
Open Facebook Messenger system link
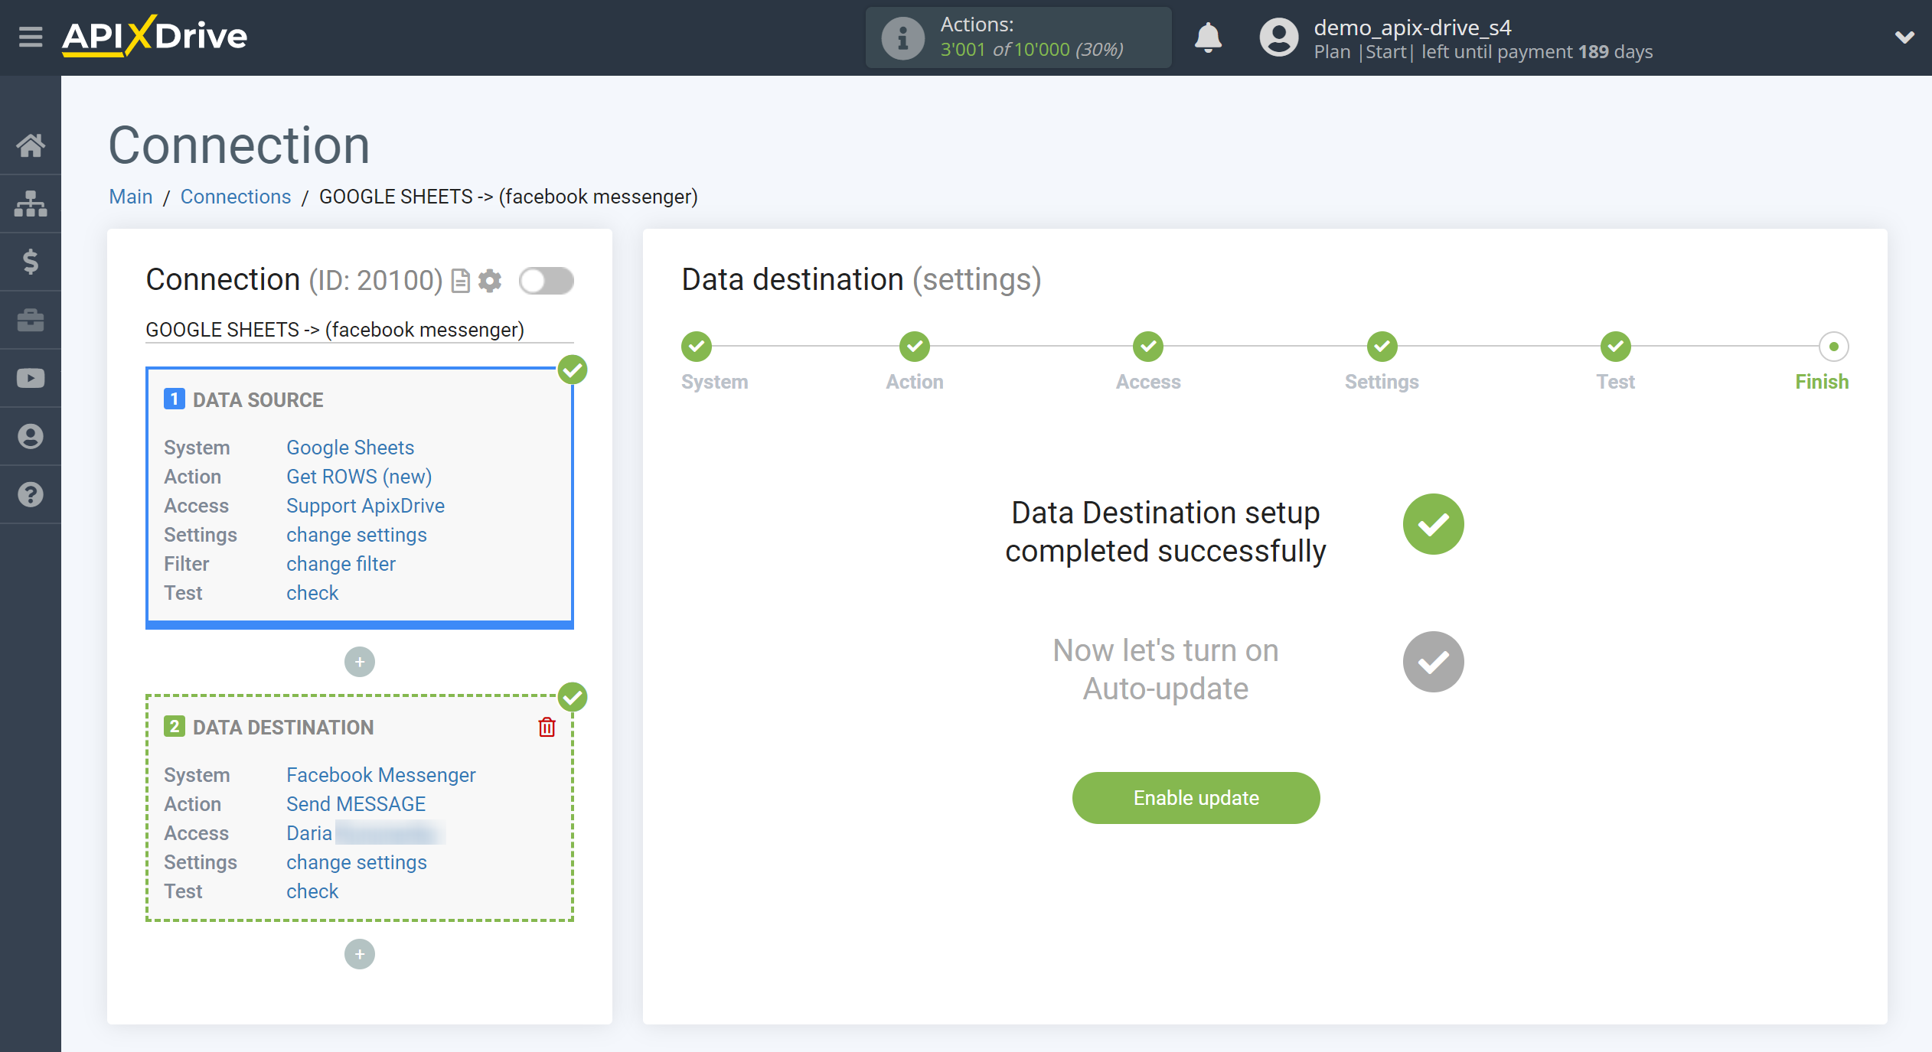[x=381, y=775]
